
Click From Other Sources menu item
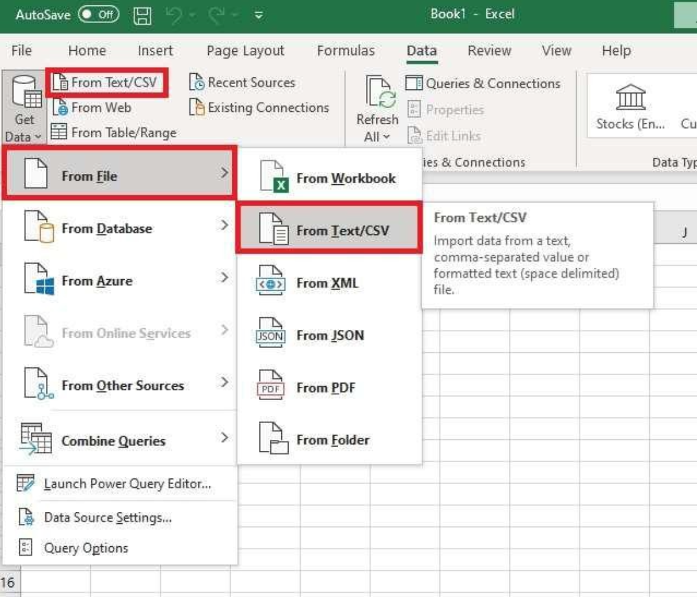point(119,385)
